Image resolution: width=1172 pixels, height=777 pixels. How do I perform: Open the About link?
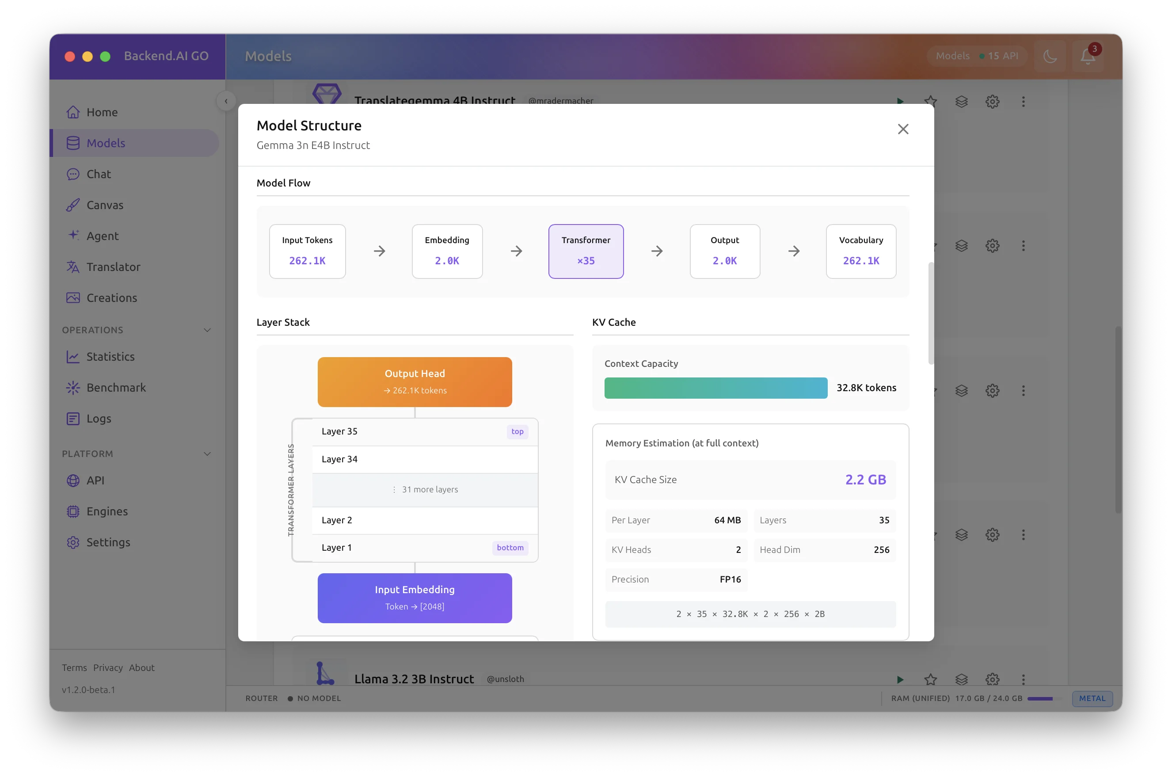pos(142,667)
